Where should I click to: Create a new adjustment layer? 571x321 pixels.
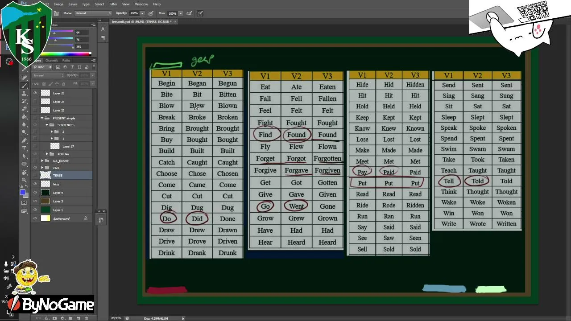pyautogui.click(x=62, y=318)
